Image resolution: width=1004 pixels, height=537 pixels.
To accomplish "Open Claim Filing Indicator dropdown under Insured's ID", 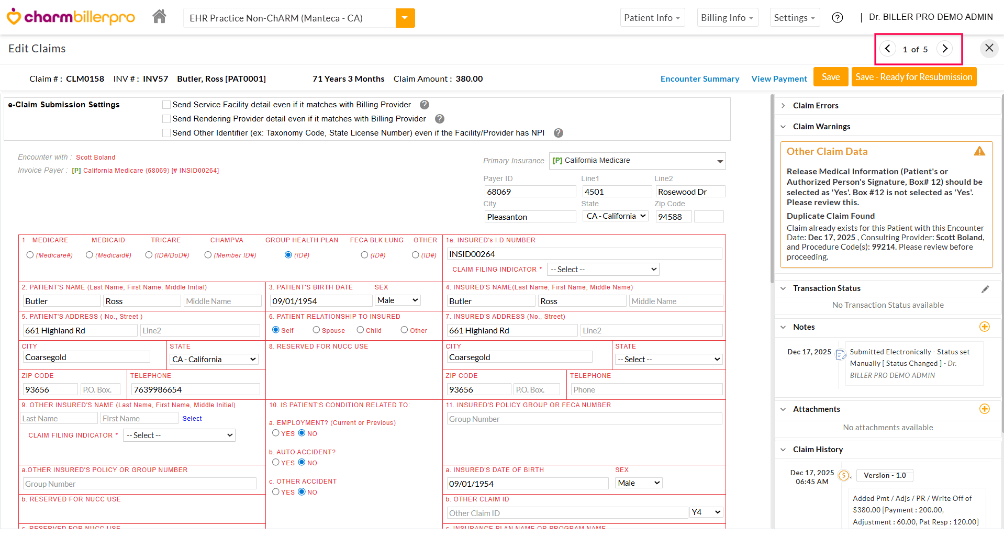I will (x=603, y=270).
